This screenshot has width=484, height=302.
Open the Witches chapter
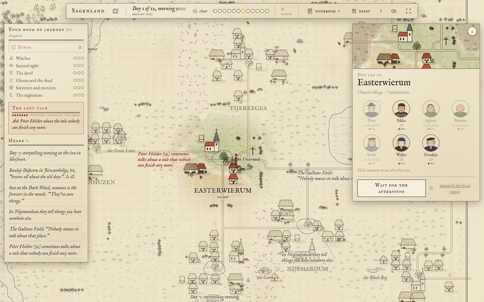(46, 58)
